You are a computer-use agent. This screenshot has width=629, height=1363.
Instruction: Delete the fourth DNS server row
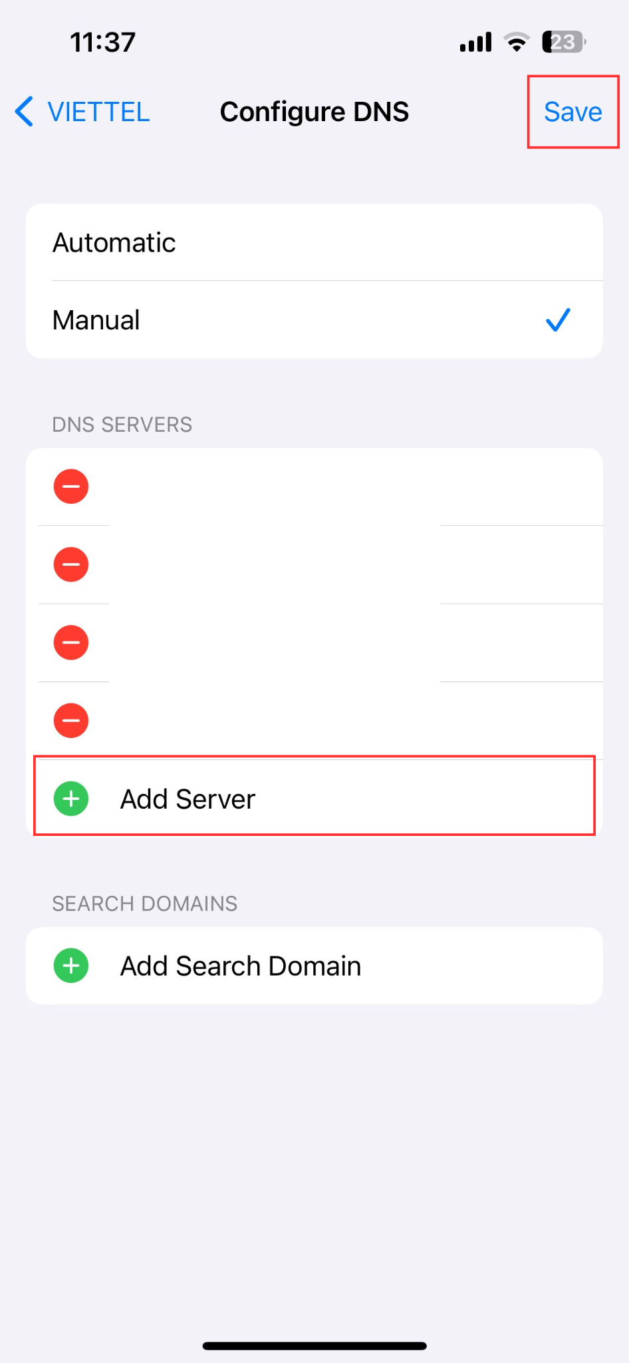tap(71, 721)
